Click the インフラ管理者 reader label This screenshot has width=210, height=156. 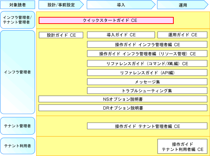coord(18,72)
